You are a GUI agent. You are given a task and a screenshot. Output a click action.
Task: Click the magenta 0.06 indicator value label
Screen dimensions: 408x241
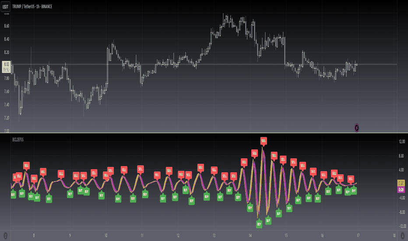(x=401, y=189)
